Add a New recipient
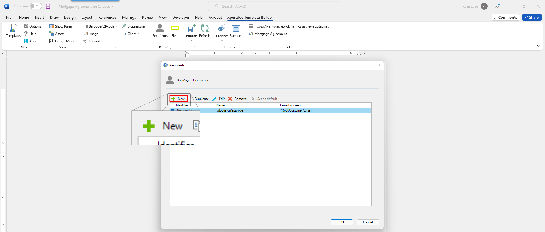The width and height of the screenshot is (545, 232). 179,99
